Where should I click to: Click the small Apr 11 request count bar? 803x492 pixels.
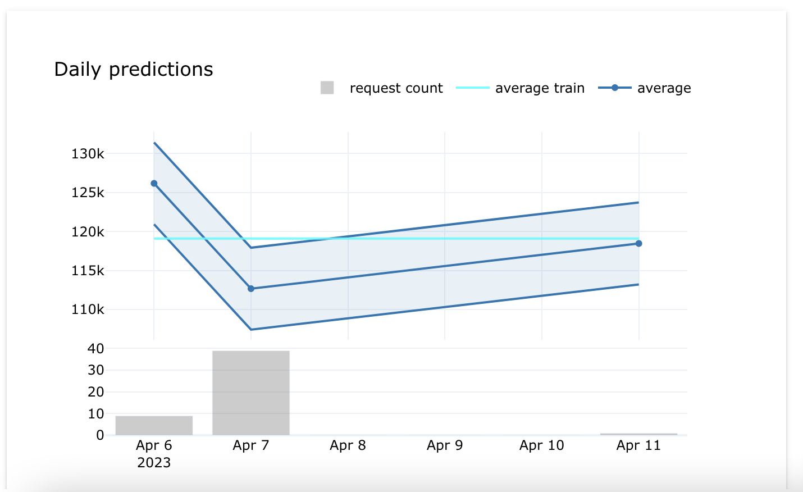[x=639, y=434]
